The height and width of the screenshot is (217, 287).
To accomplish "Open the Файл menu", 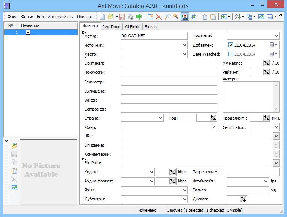I will (x=12, y=17).
